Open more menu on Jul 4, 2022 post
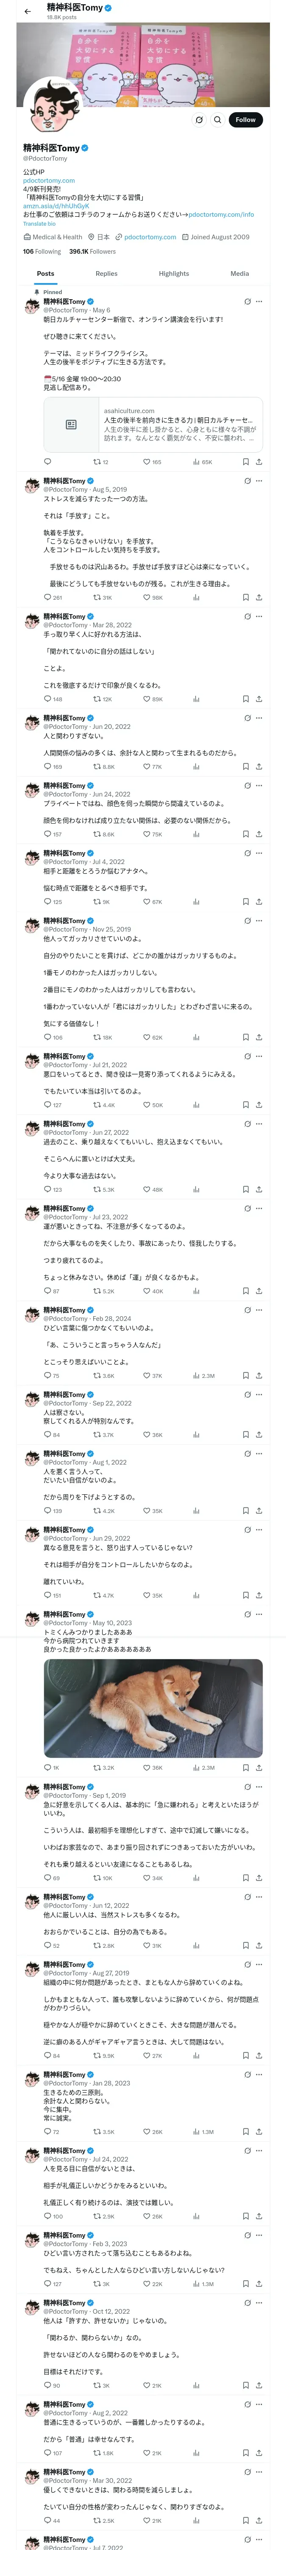This screenshot has height=2550, width=286. click(x=259, y=853)
